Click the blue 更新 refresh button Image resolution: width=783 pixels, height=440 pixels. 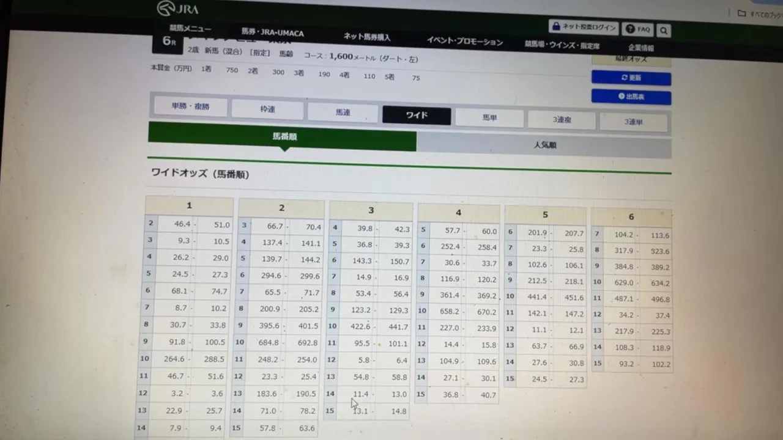pyautogui.click(x=631, y=78)
